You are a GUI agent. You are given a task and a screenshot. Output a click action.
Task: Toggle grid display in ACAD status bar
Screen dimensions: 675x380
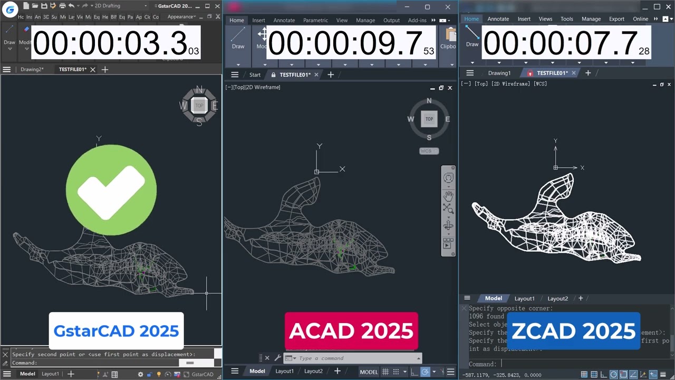(x=385, y=372)
